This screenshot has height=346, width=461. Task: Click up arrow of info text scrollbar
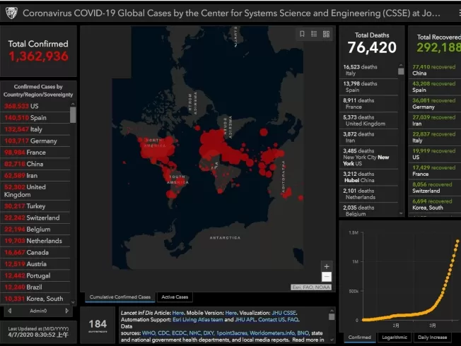pyautogui.click(x=332, y=311)
